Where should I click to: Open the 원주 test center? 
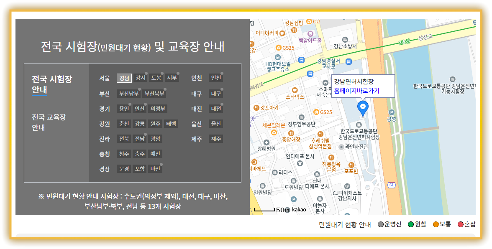pos(155,124)
